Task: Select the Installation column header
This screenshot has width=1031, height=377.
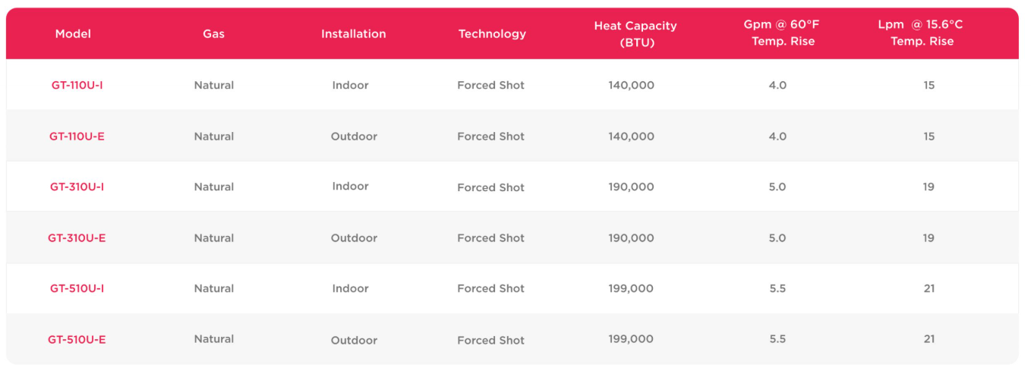Action: click(353, 34)
